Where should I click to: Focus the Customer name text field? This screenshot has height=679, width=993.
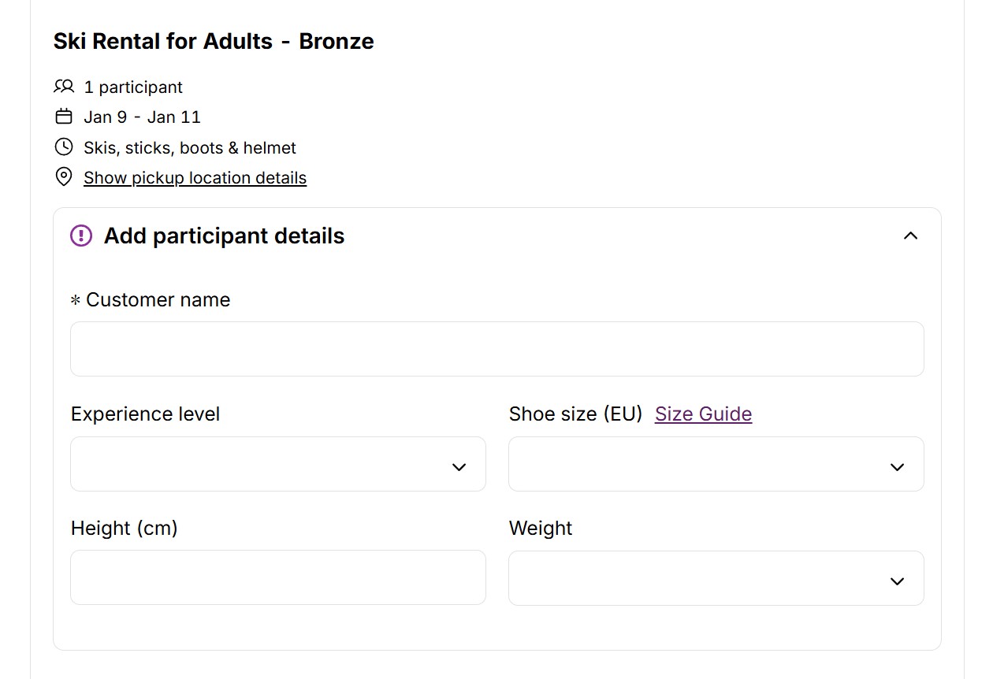[x=496, y=349]
